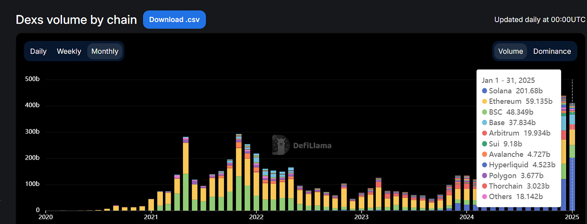The width and height of the screenshot is (587, 224).
Task: Click the Arbitrum red legend dot
Action: point(484,133)
